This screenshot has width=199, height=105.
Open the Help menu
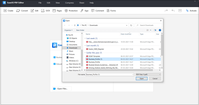[x=92, y=3]
